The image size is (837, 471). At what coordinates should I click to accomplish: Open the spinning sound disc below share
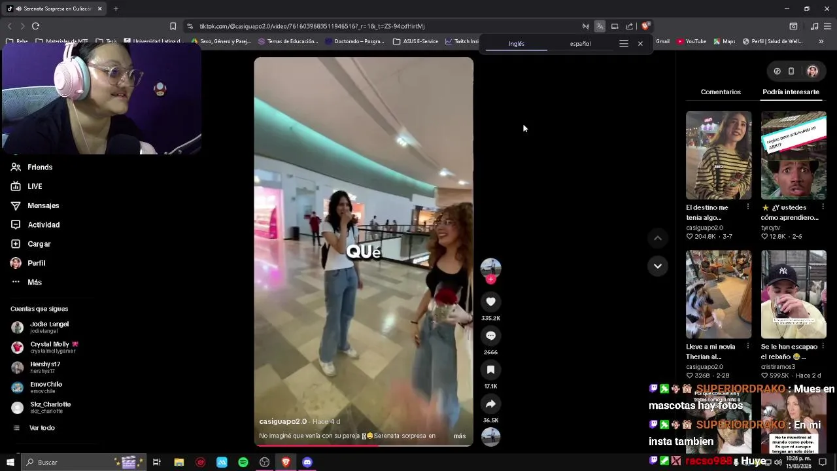[490, 436]
